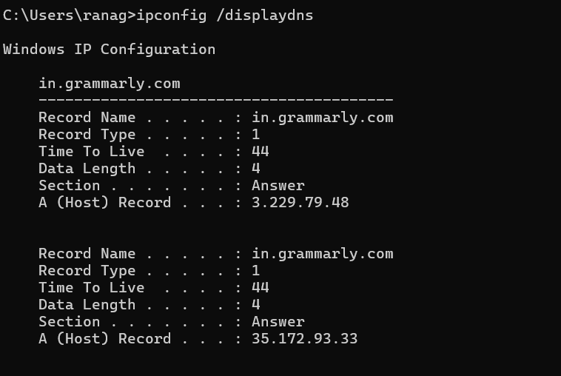561x376 pixels.
Task: Click the IP address 3.229.79.48
Action: click(x=300, y=203)
